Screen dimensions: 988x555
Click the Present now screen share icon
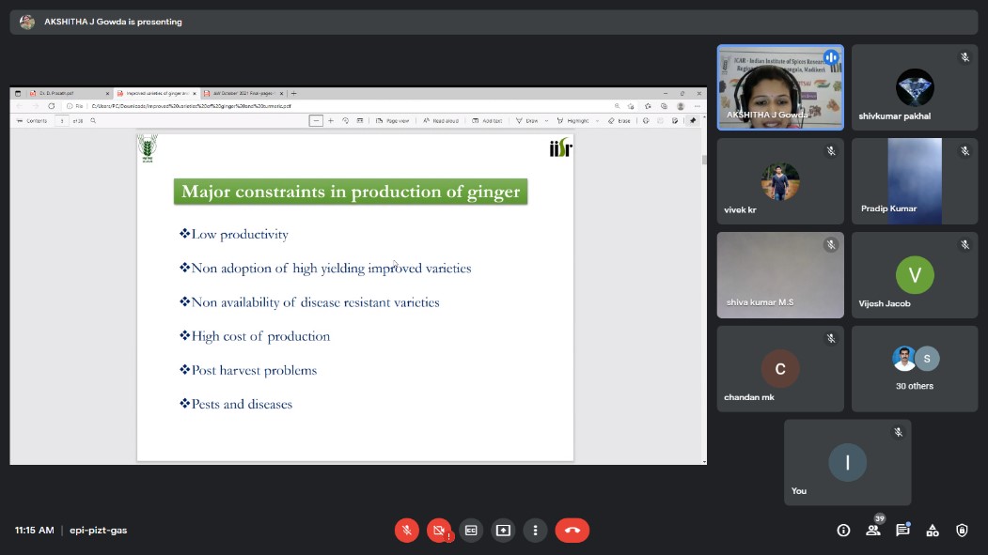pos(503,531)
